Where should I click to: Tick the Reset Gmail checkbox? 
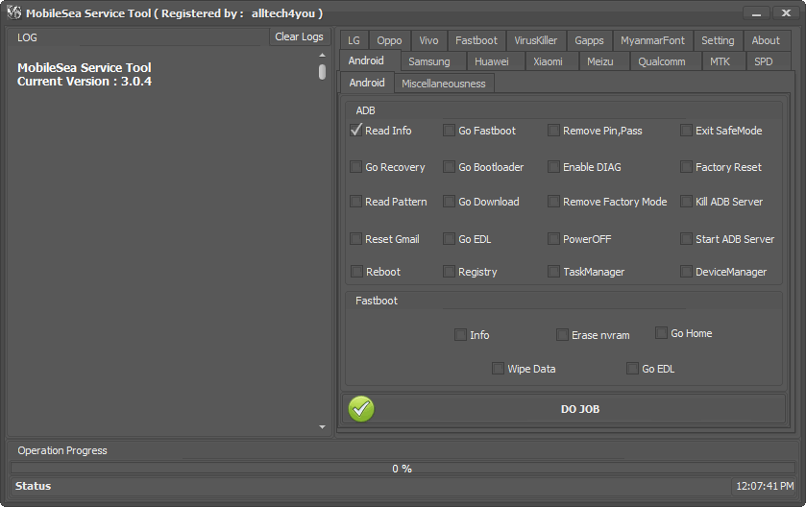pos(355,239)
